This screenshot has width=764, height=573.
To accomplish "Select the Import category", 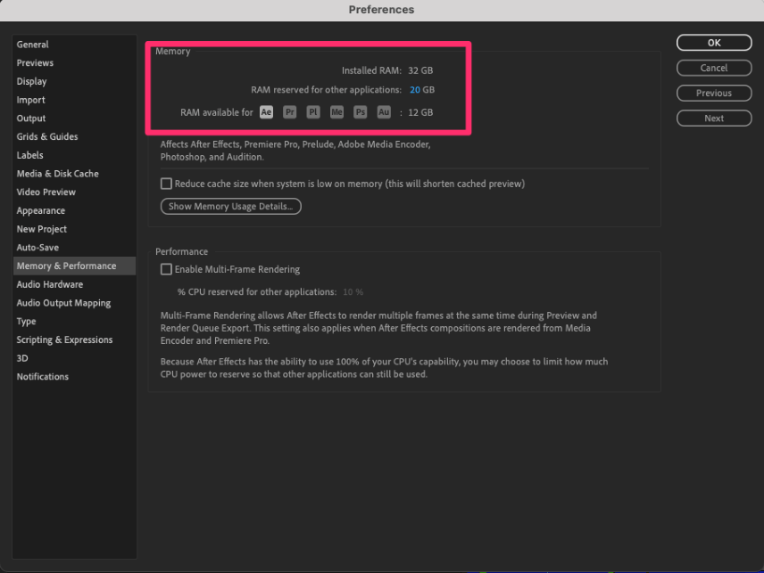I will pyautogui.click(x=74, y=100).
